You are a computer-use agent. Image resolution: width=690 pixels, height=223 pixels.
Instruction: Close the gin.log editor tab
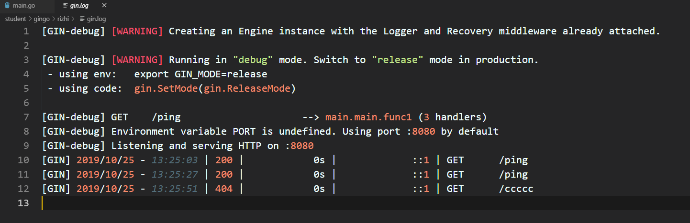click(104, 6)
